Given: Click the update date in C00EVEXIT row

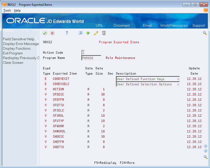Looking at the screenshot, I should [x=194, y=79].
